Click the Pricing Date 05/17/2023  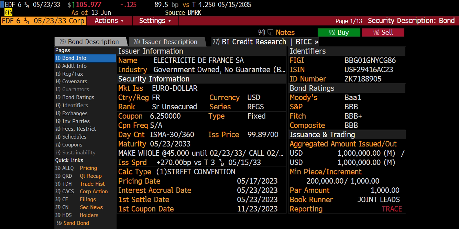(257, 181)
